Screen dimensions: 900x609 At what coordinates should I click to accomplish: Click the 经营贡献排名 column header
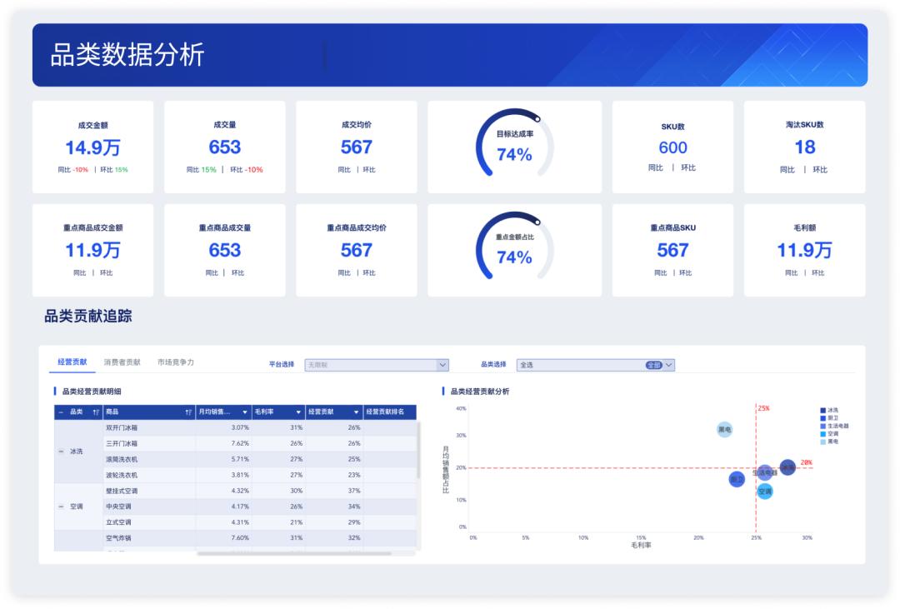point(390,412)
